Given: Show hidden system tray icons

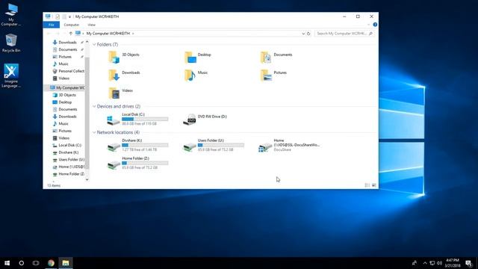Looking at the screenshot, I should tap(425, 263).
